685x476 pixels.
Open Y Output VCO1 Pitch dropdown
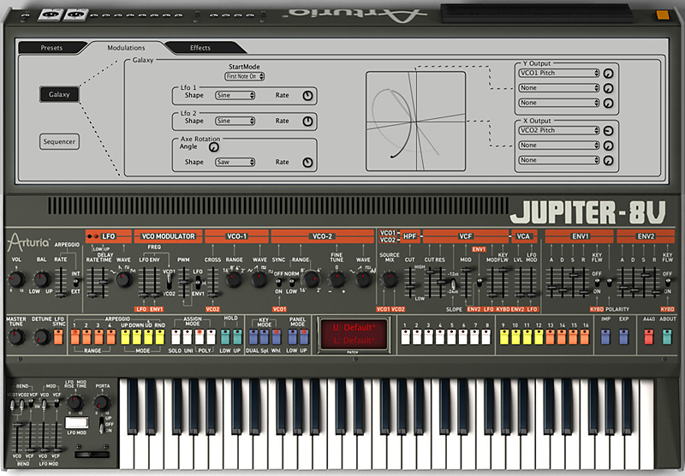click(x=559, y=73)
